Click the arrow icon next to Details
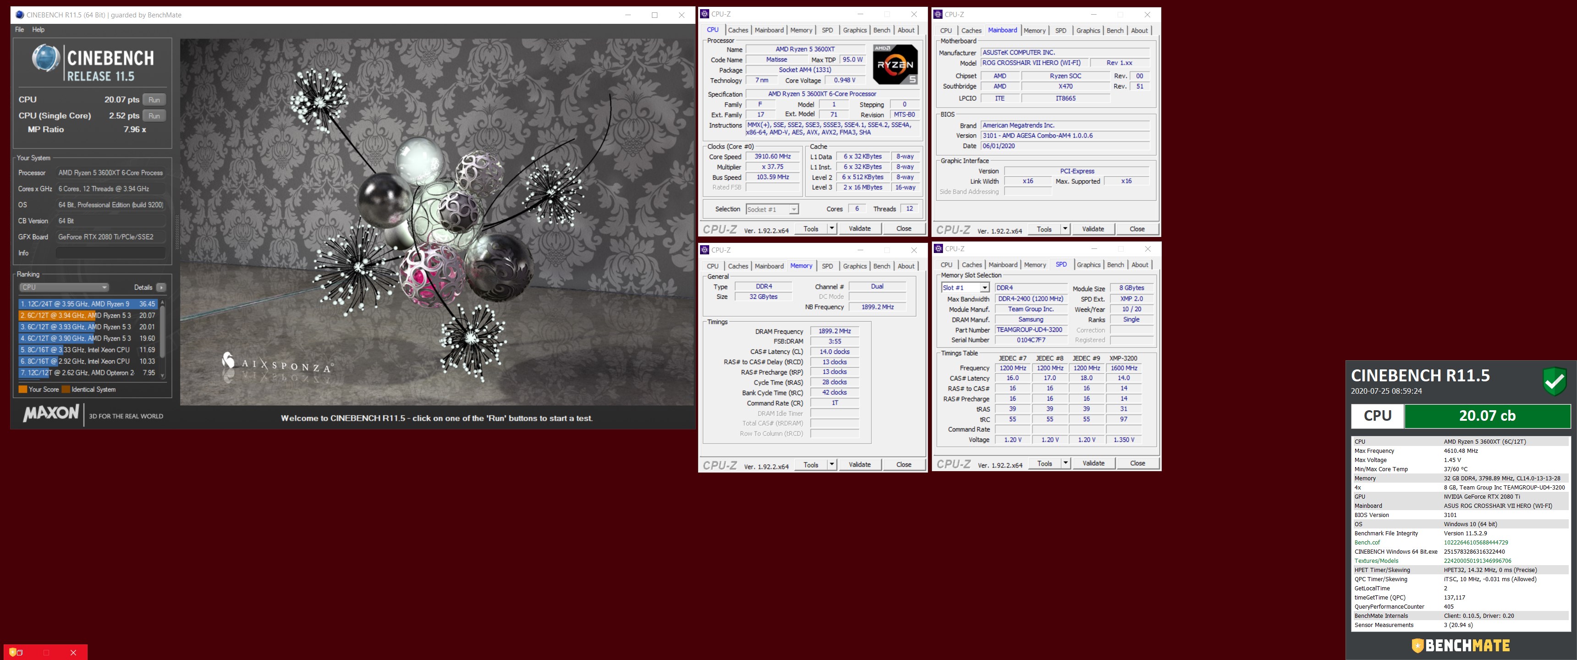This screenshot has width=1577, height=660. point(161,287)
